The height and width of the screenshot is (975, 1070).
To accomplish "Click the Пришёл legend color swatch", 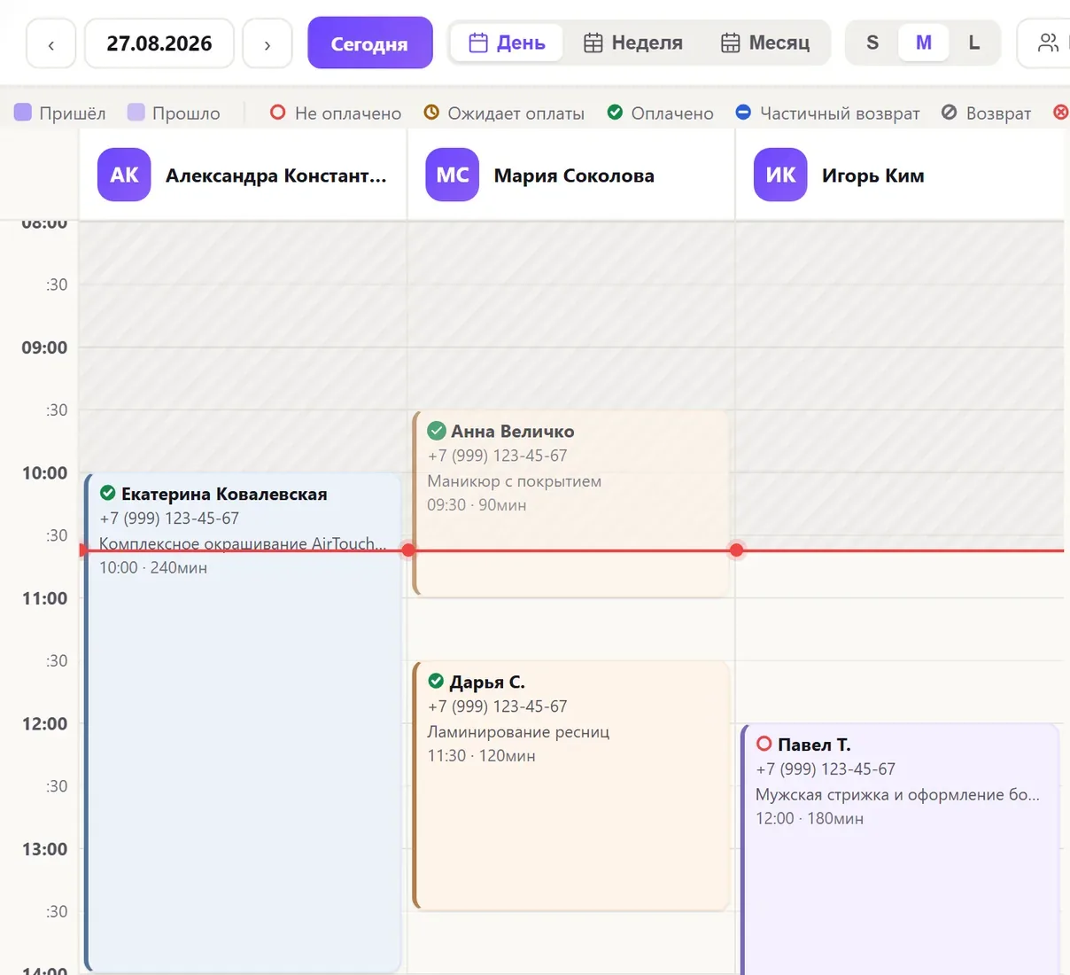I will 23,113.
